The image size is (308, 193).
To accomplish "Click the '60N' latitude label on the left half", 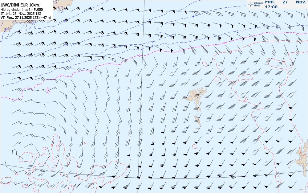I will pyautogui.click(x=43, y=170).
